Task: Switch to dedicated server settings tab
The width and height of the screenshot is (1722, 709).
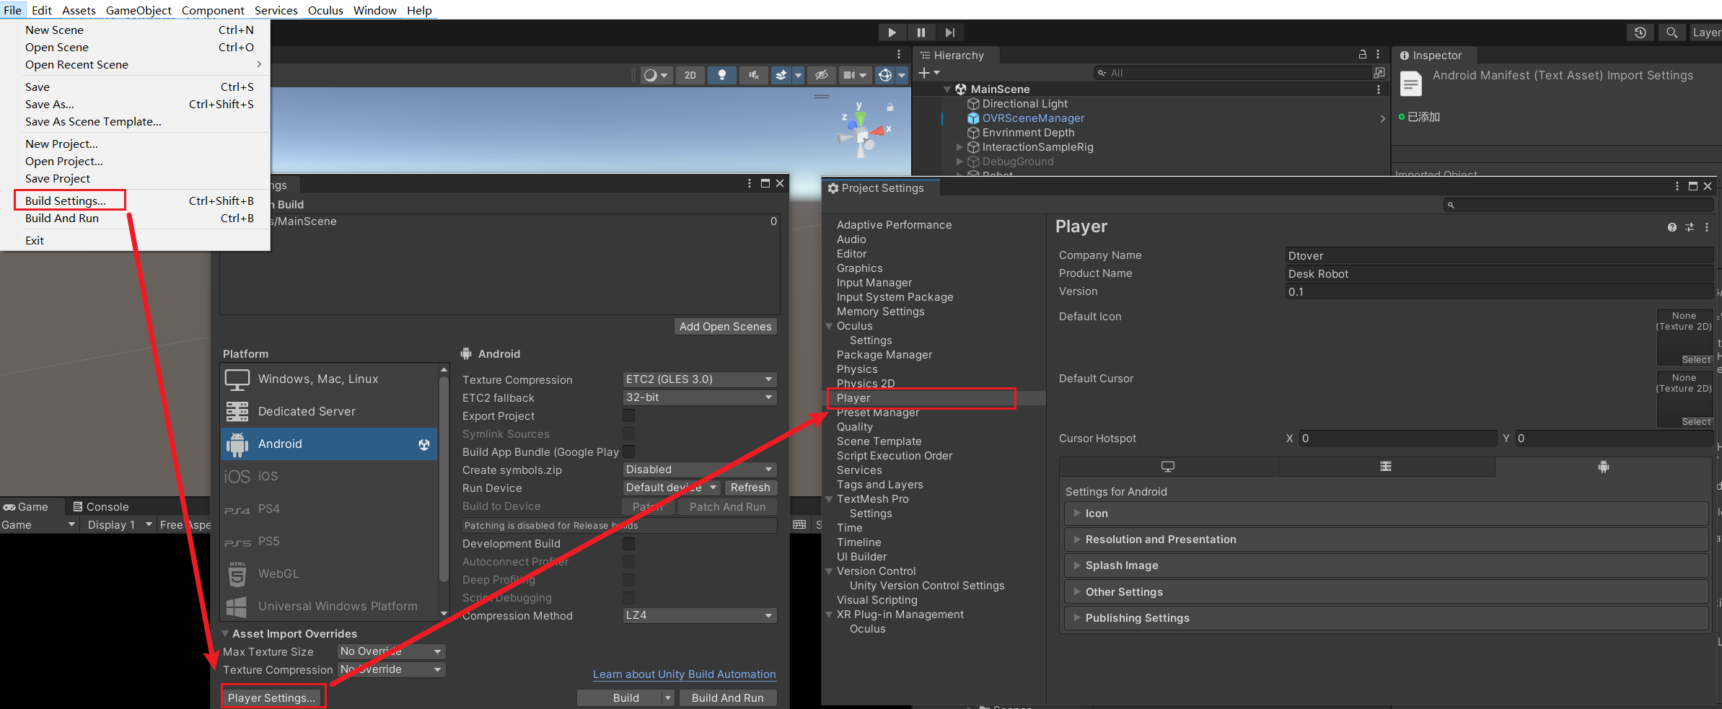Action: click(x=1386, y=467)
